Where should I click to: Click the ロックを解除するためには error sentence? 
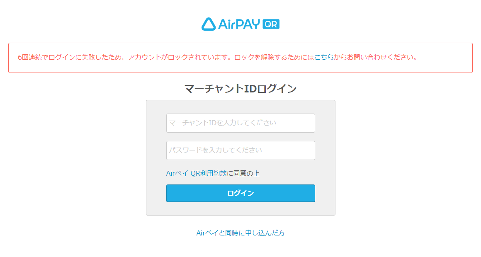click(274, 57)
